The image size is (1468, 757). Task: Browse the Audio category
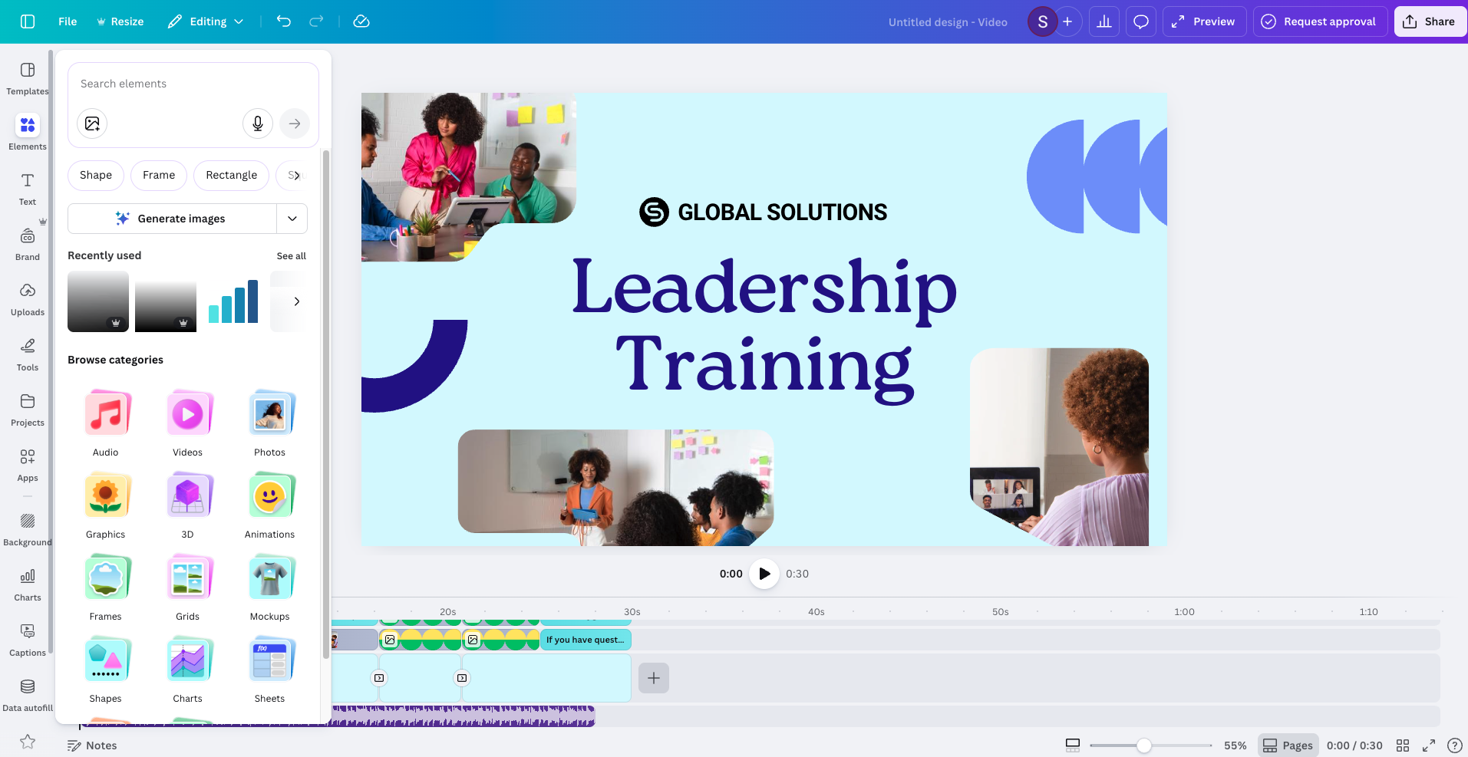(x=106, y=424)
